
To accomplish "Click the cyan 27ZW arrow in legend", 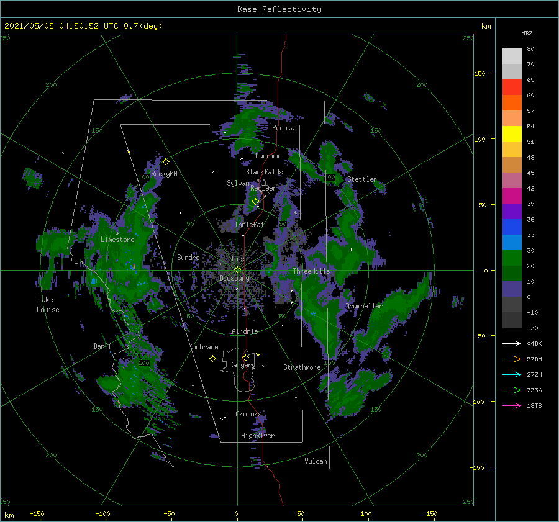I will tap(512, 375).
